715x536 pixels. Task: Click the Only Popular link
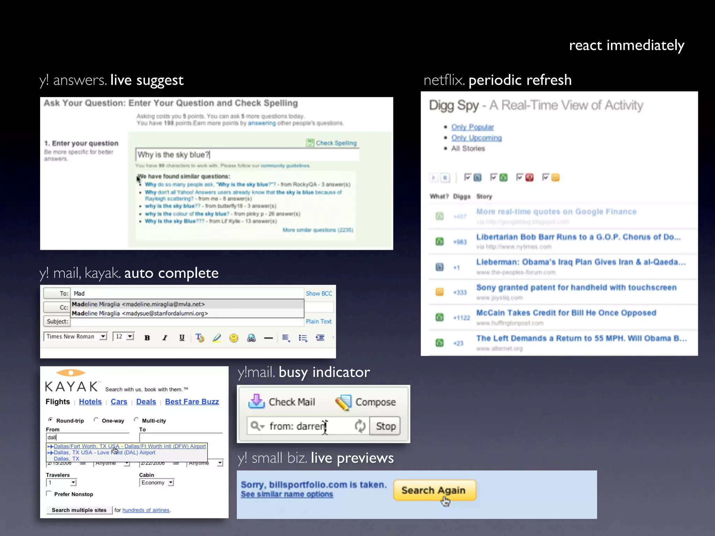[472, 127]
